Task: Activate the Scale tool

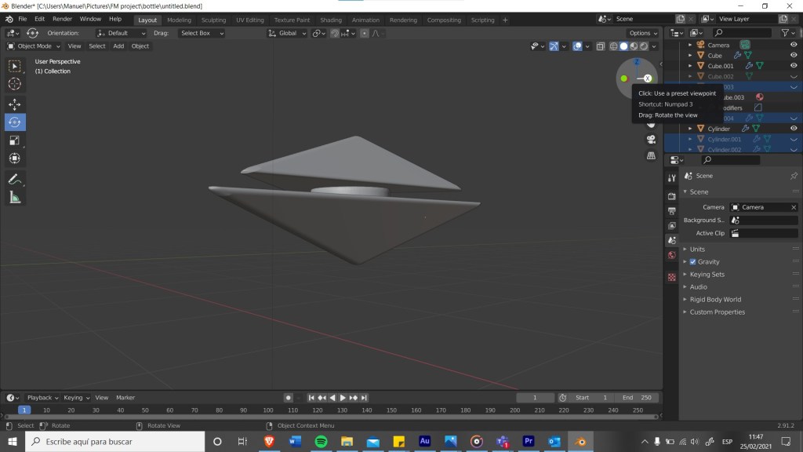Action: click(15, 140)
